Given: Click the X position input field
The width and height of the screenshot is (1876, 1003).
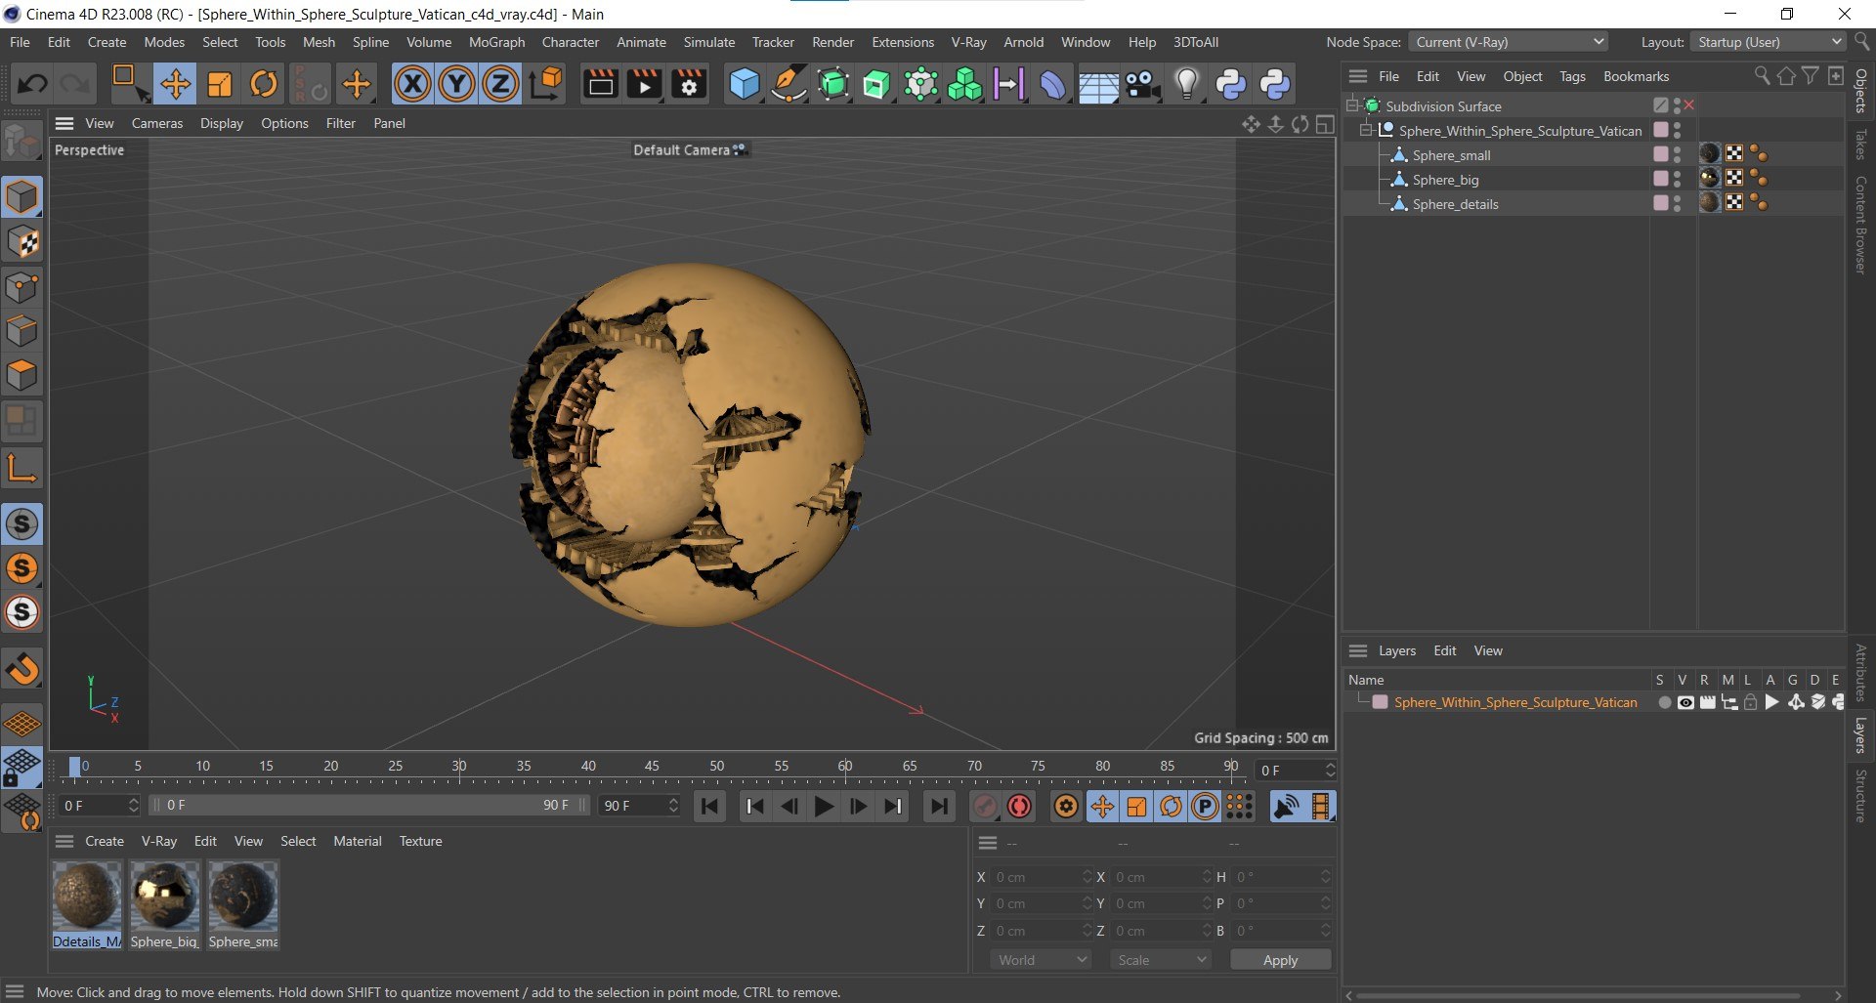Looking at the screenshot, I should coord(1041,877).
